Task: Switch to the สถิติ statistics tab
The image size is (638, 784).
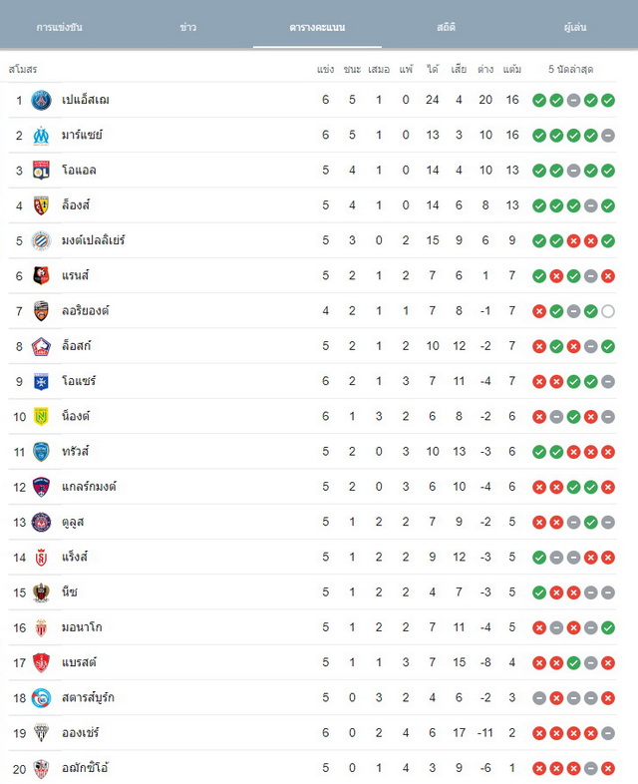Action: pos(447,27)
